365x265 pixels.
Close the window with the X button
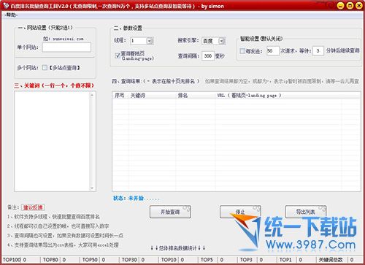tap(359, 6)
